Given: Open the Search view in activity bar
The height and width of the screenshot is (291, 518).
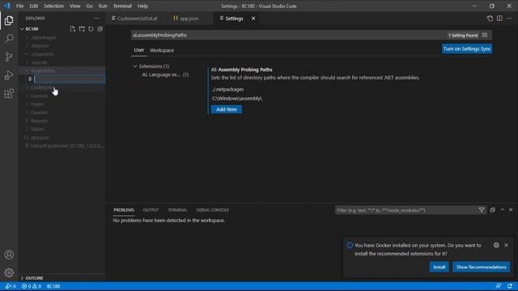Looking at the screenshot, I should [x=9, y=39].
